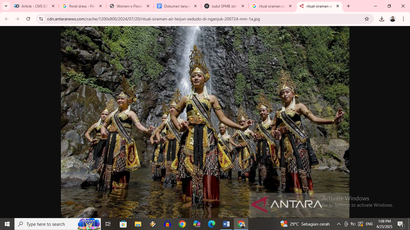This screenshot has height=230, width=410.
Task: Switch to the Judul SPMB Jatim tab
Action: coord(224,6)
